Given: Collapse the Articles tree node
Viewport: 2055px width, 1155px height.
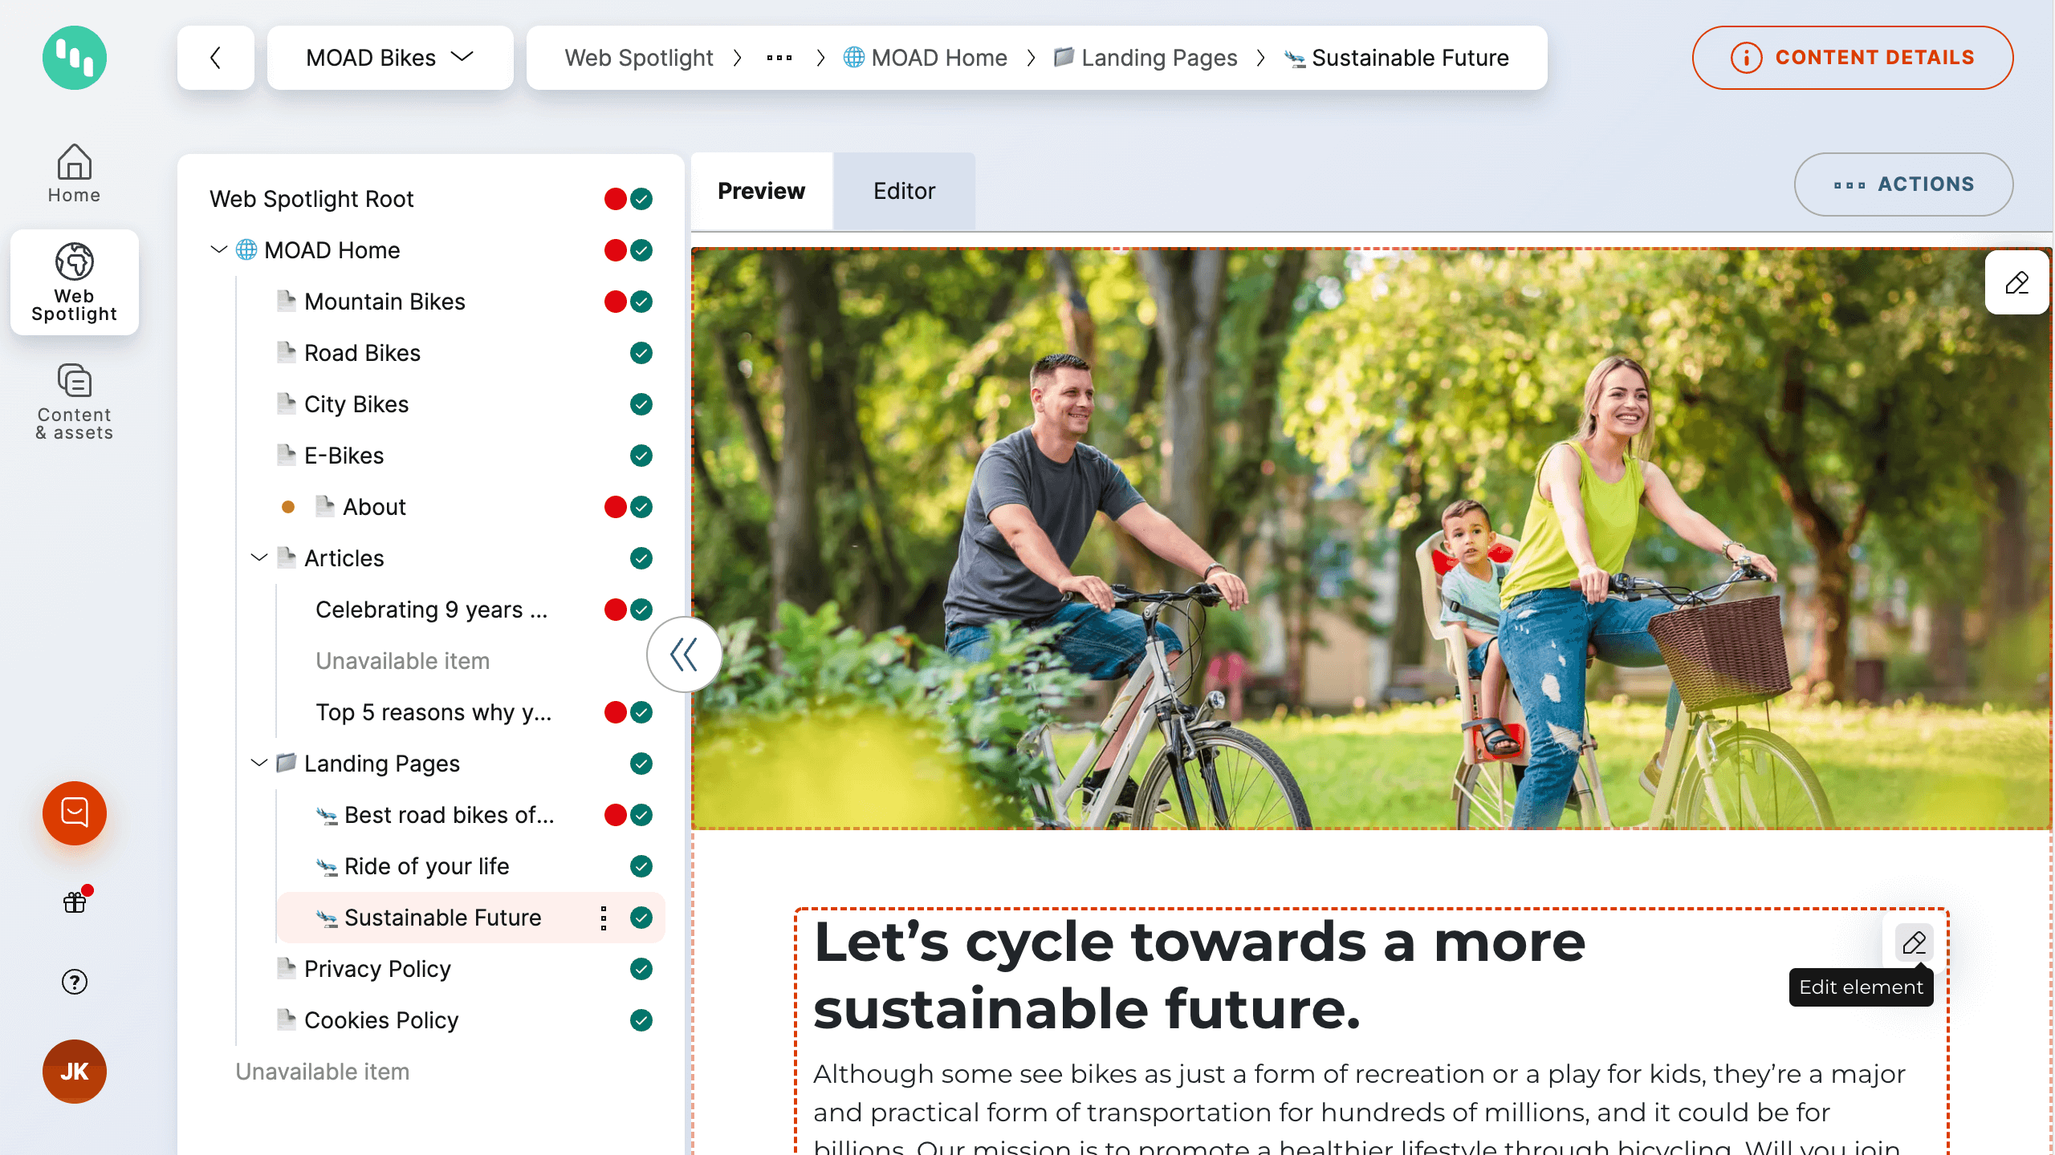Looking at the screenshot, I should coord(258,557).
